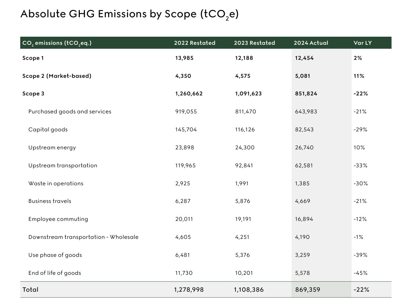The width and height of the screenshot is (415, 306).
Task: Click the Var LY column header
Action: click(x=362, y=43)
